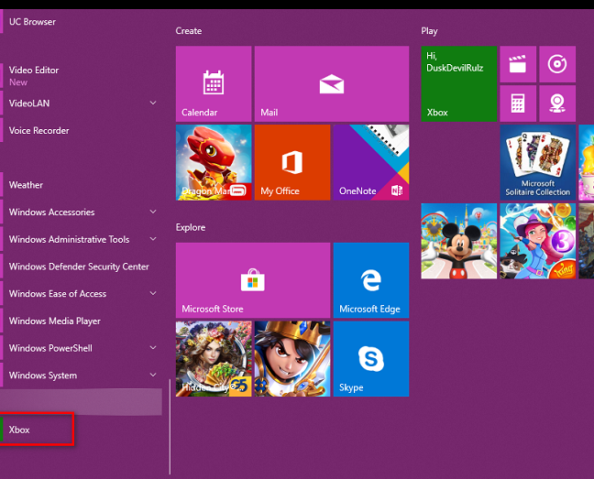Open the Bubble Witch 3 tile

537,241
